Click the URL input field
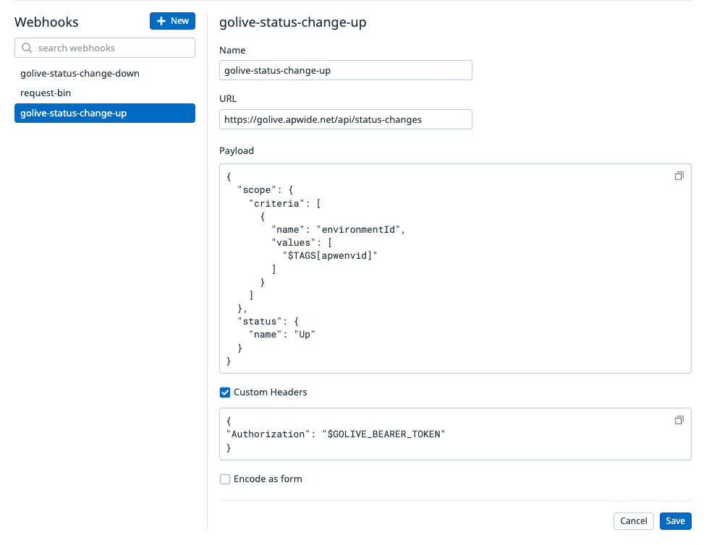This screenshot has height=545, width=709. click(x=345, y=119)
